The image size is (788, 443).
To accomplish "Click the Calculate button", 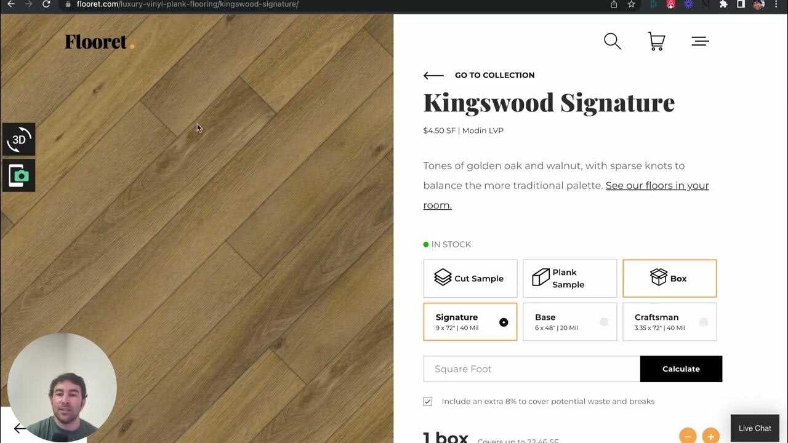I will point(681,369).
